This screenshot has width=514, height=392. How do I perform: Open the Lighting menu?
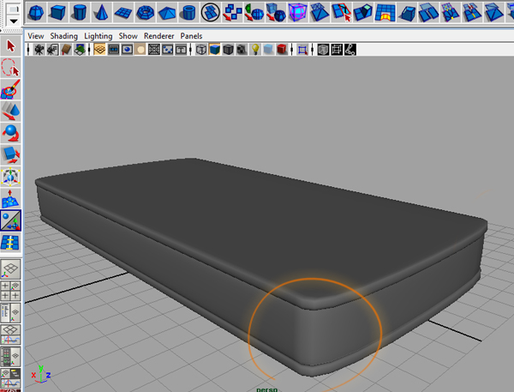coord(98,36)
